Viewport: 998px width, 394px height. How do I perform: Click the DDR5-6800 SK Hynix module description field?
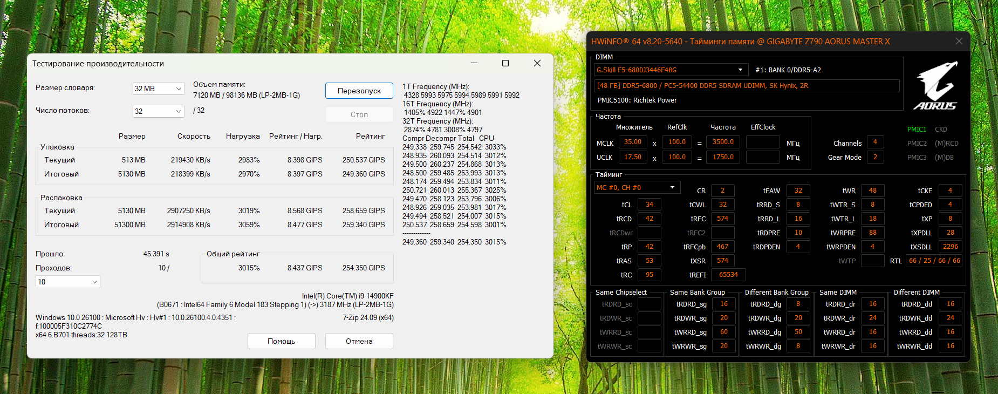coord(747,86)
